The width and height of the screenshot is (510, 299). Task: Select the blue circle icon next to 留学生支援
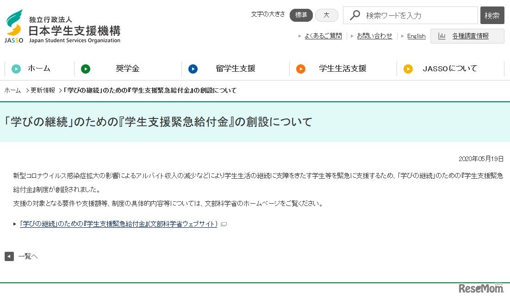(x=193, y=68)
